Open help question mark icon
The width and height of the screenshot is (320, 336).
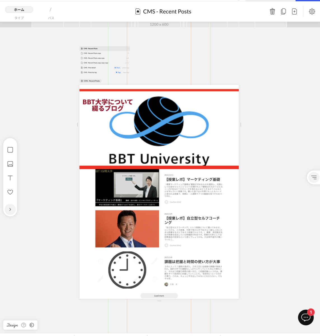(x=24, y=325)
